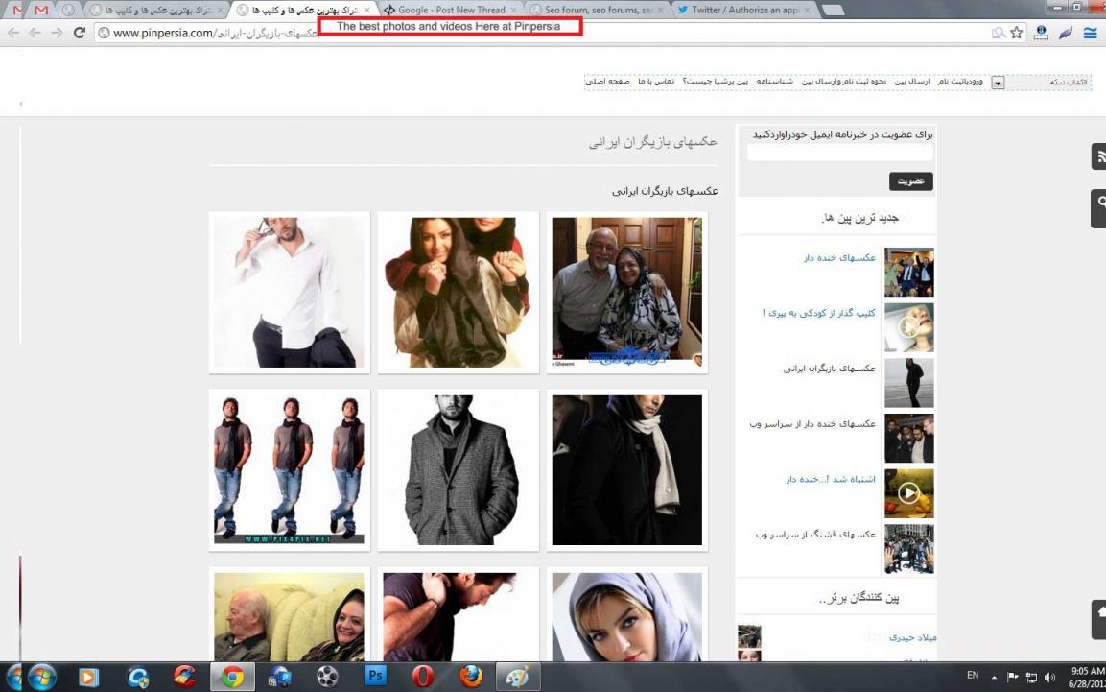
Task: Open sidebar link 'عکسهای قشنگ از سراسر وب'
Action: (x=815, y=535)
